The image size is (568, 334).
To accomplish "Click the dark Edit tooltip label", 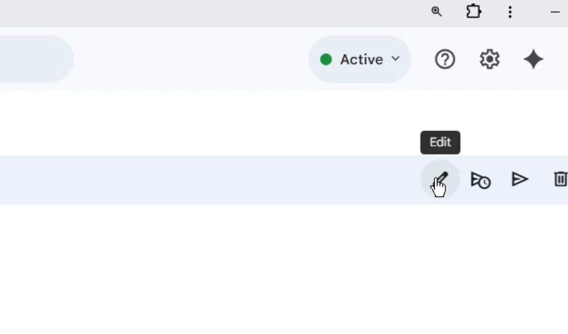I will click(x=440, y=142).
